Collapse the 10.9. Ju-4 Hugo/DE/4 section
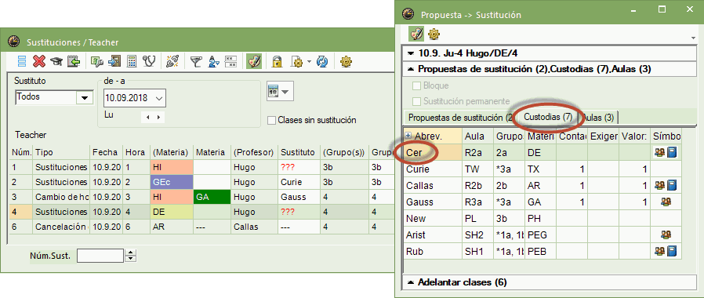Viewport: 704px width, 298px height. click(x=549, y=53)
